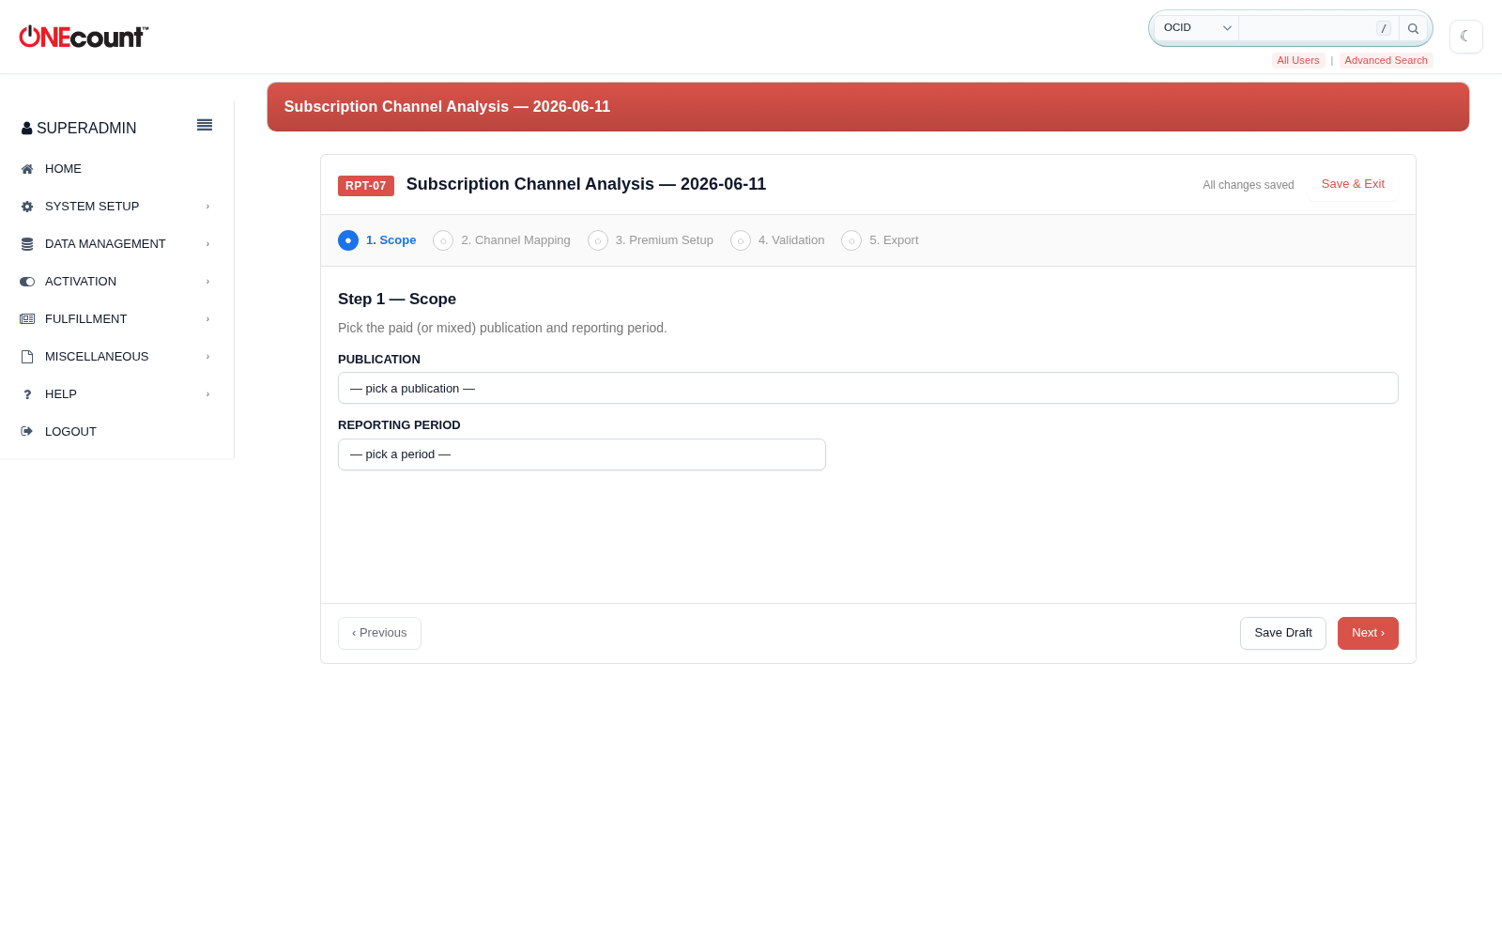Open the OCID search type dropdown
The width and height of the screenshot is (1502, 939).
[1197, 28]
